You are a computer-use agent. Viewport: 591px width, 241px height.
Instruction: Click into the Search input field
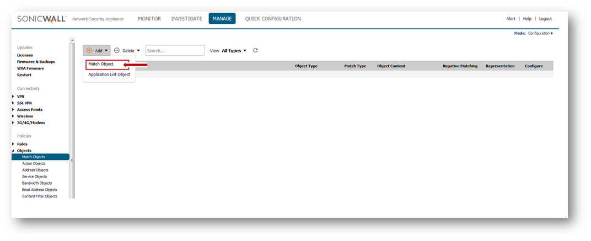174,50
